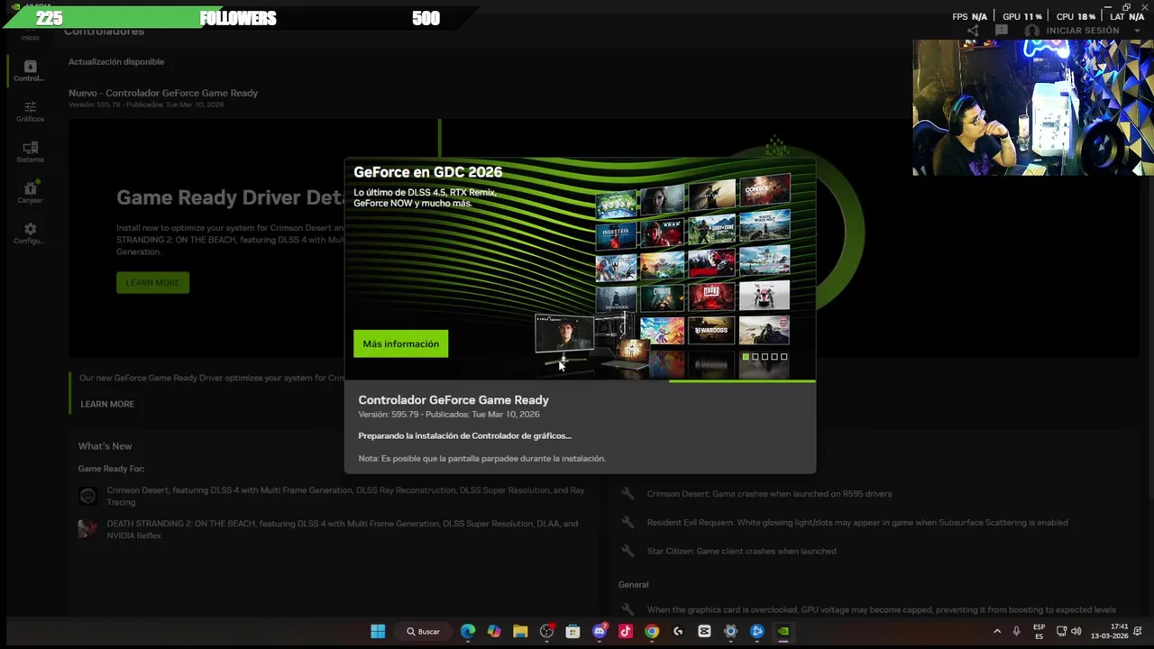1154x649 pixels.
Task: Open Microsoft Edge from taskbar
Action: [x=467, y=631]
